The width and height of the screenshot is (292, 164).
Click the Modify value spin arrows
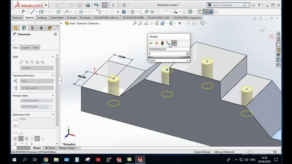pyautogui.click(x=188, y=54)
